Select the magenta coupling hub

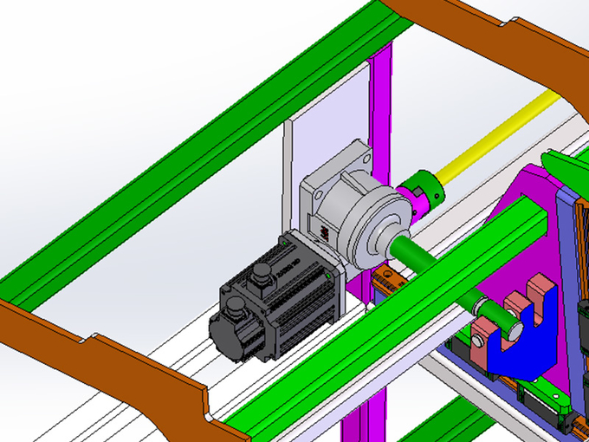408,203
